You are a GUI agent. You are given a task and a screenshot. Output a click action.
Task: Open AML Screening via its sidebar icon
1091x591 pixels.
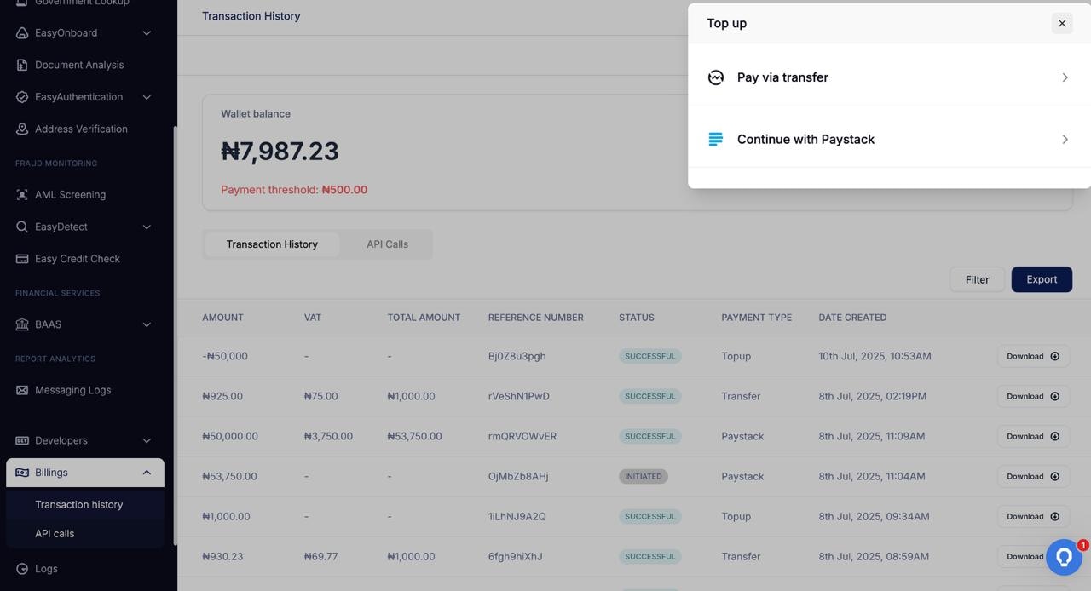pos(21,194)
